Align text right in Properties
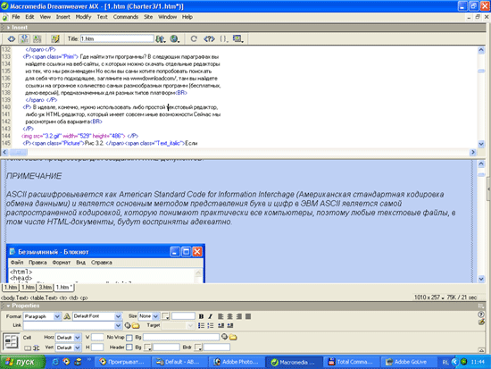 pos(239,316)
